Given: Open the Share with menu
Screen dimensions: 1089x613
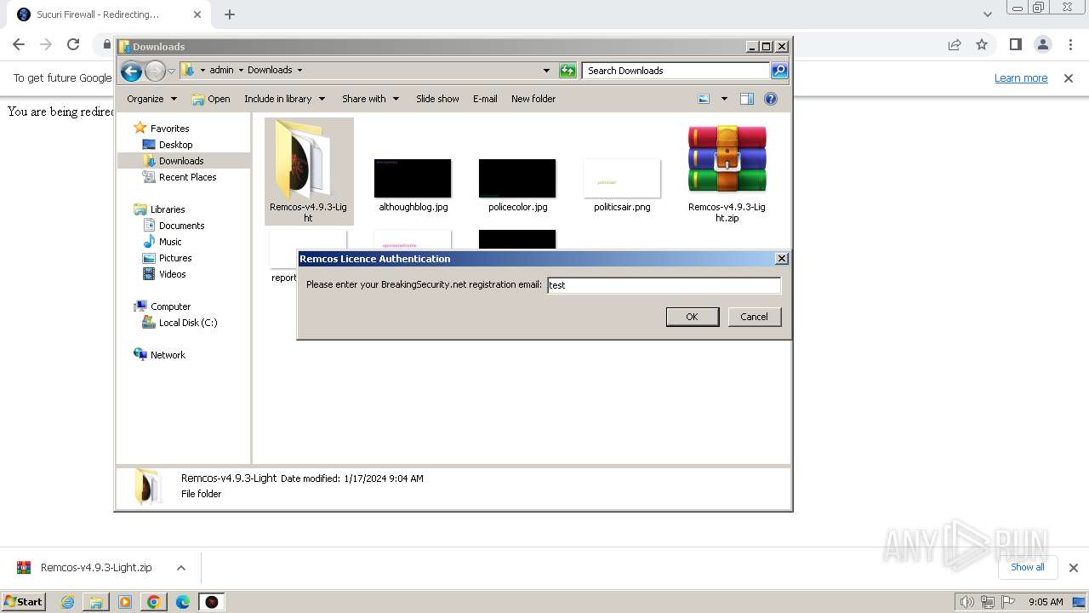Looking at the screenshot, I should click(x=370, y=99).
